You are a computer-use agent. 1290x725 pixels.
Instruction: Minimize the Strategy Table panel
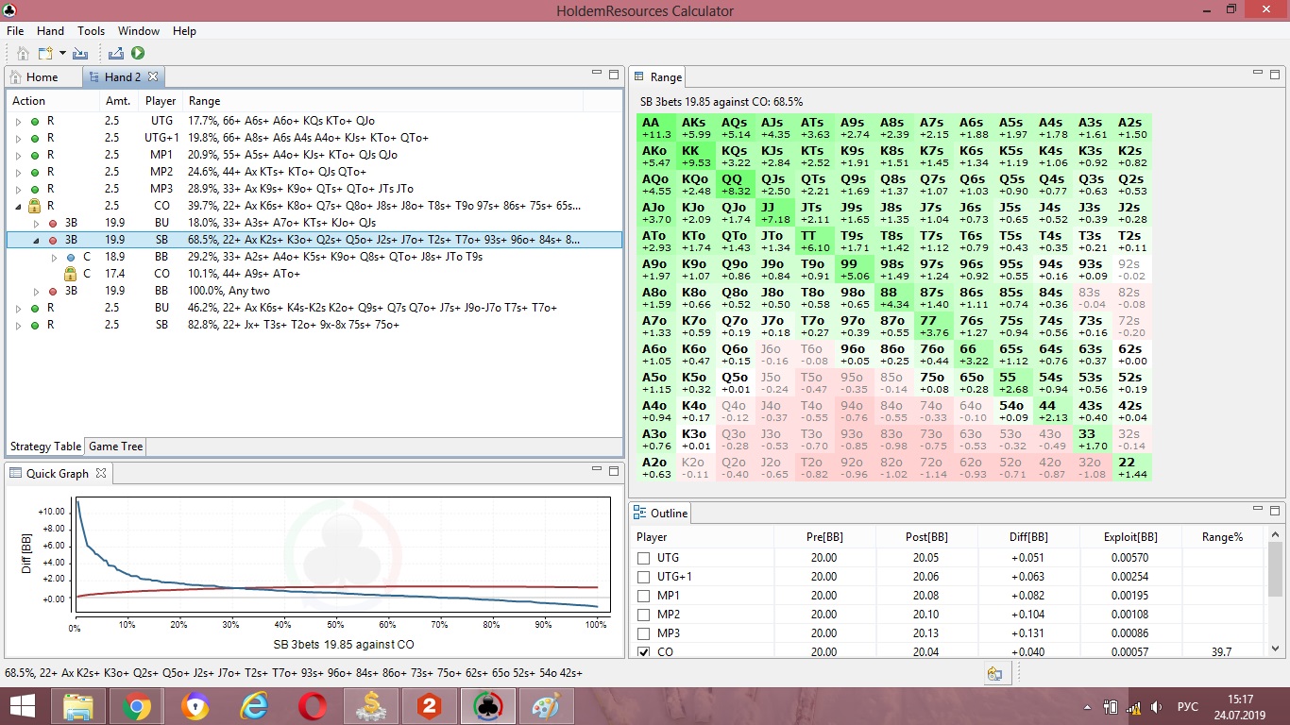click(x=597, y=74)
